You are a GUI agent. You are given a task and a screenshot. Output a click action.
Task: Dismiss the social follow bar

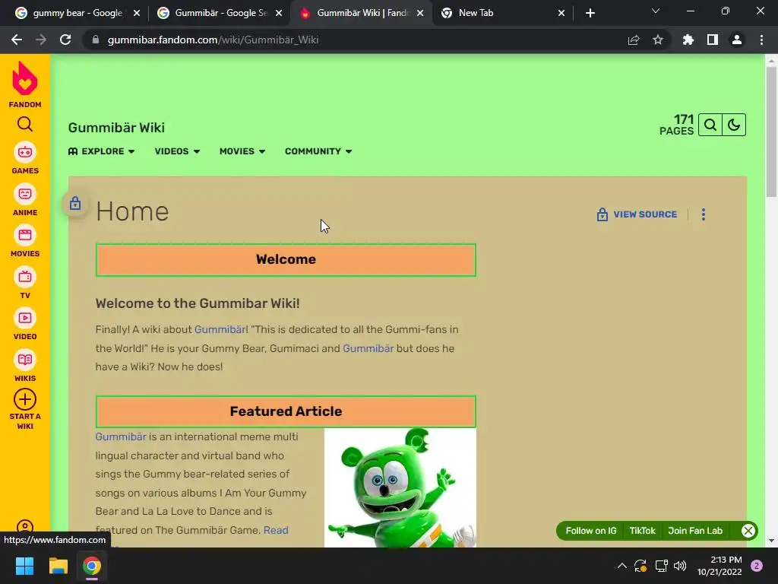click(748, 531)
